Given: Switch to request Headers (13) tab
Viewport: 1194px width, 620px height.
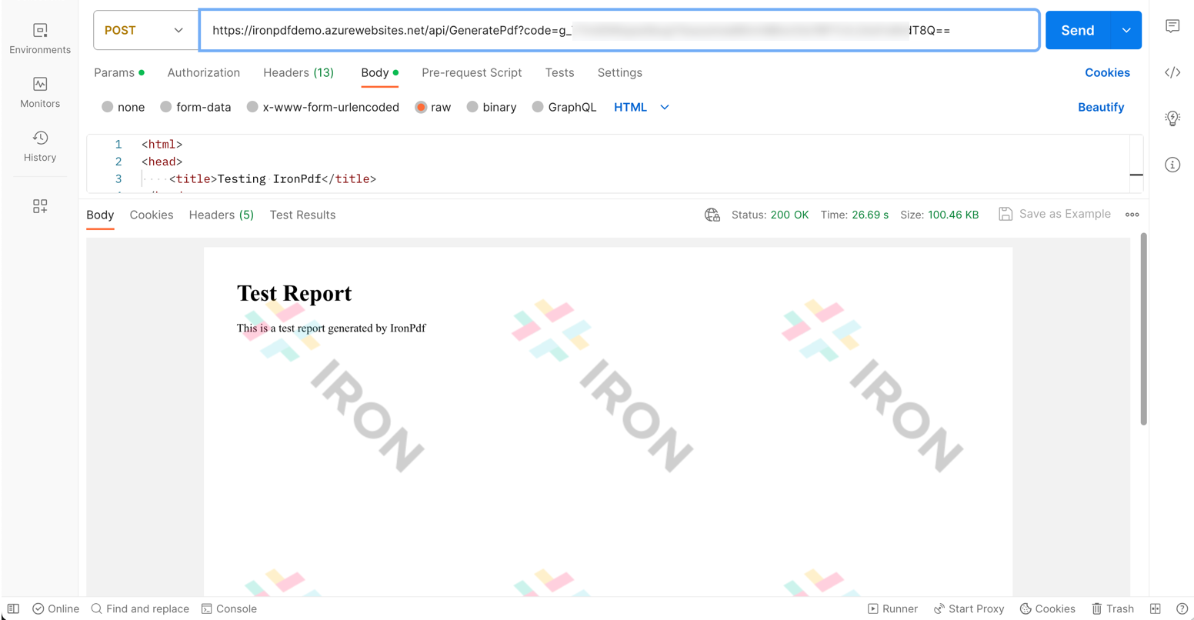Looking at the screenshot, I should 298,72.
